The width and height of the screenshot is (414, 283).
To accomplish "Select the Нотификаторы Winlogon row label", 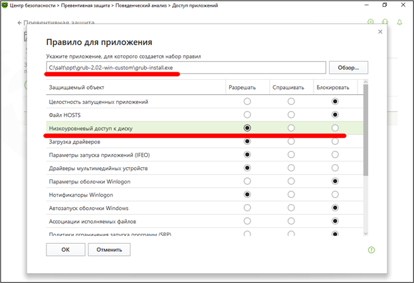I will (81, 195).
